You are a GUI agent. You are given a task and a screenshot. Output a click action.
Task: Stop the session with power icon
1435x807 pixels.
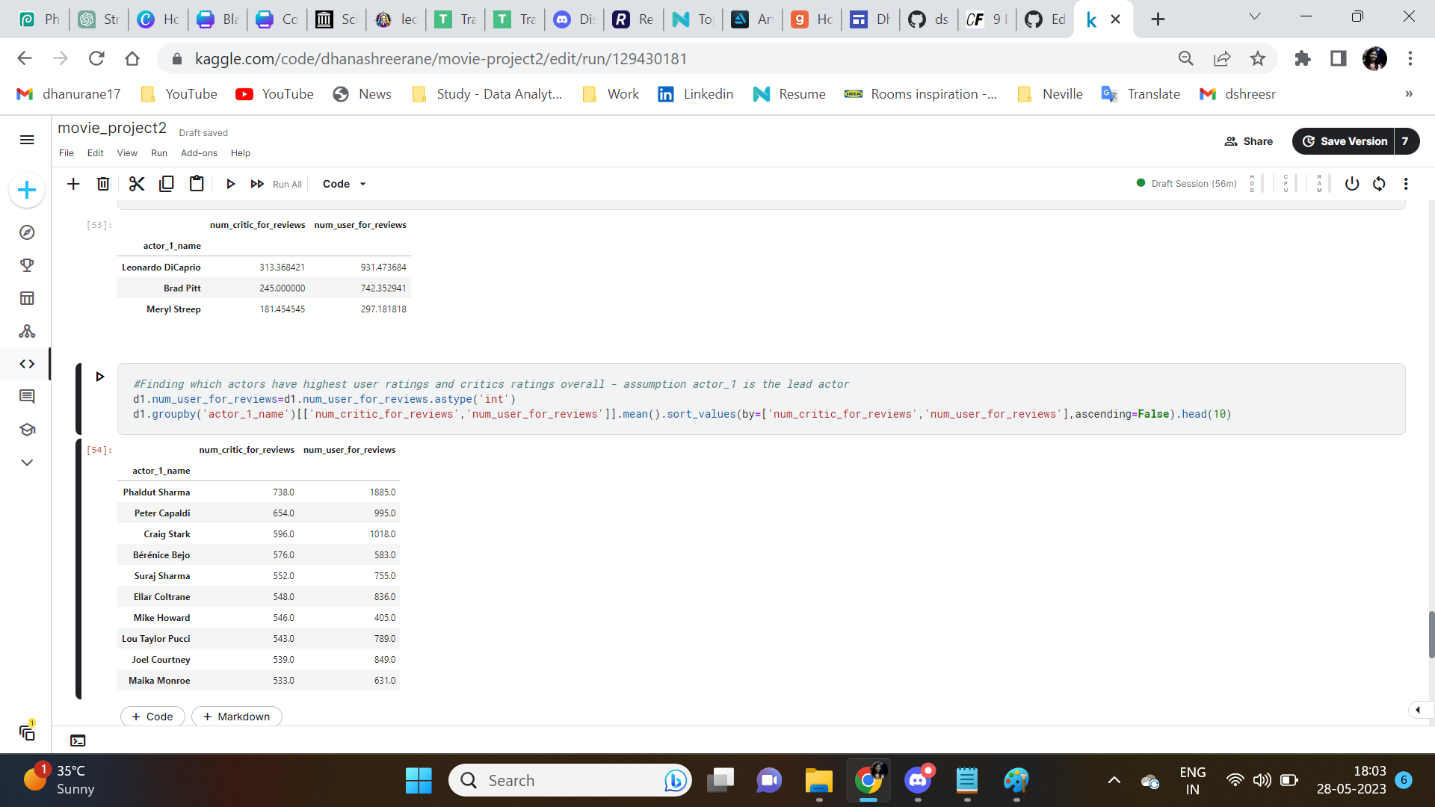(x=1351, y=183)
